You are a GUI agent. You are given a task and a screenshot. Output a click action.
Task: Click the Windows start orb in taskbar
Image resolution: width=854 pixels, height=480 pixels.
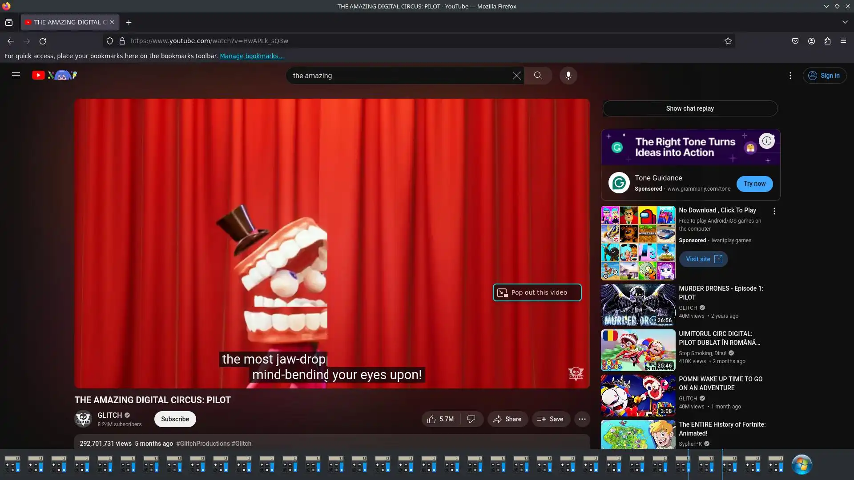click(x=802, y=464)
